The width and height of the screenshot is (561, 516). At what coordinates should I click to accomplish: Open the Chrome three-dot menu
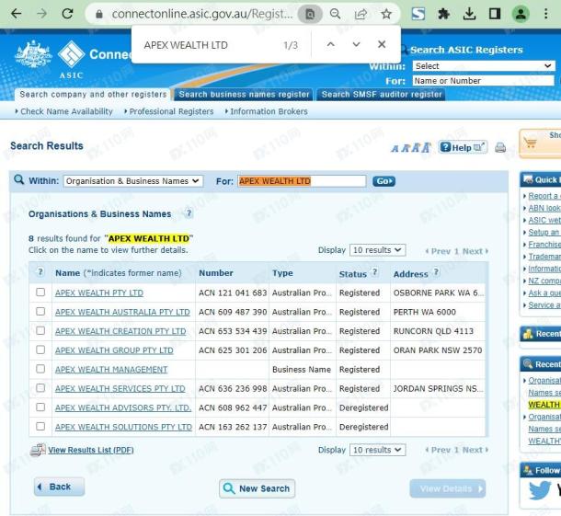(x=546, y=14)
